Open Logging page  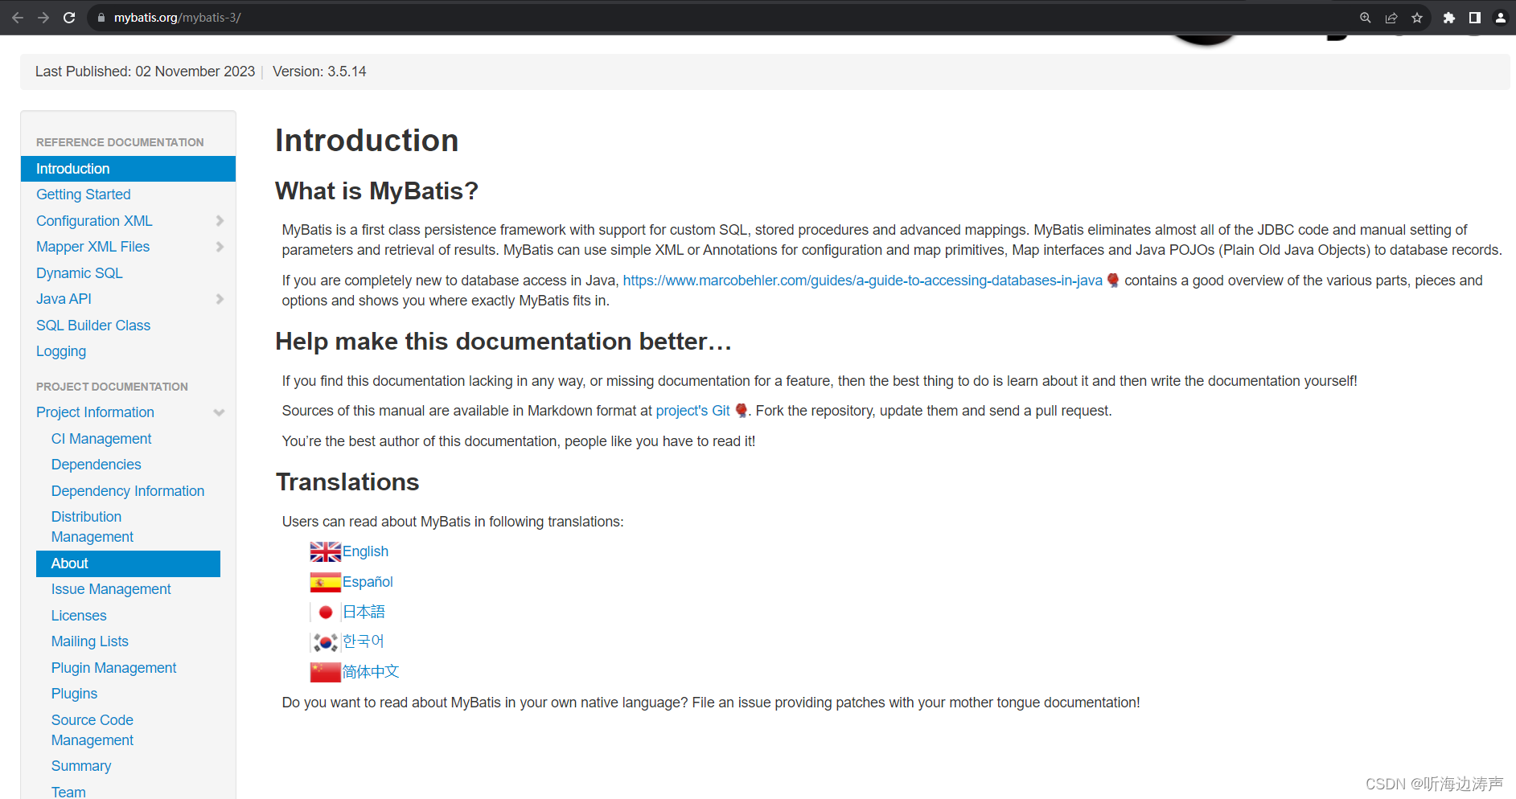point(61,351)
